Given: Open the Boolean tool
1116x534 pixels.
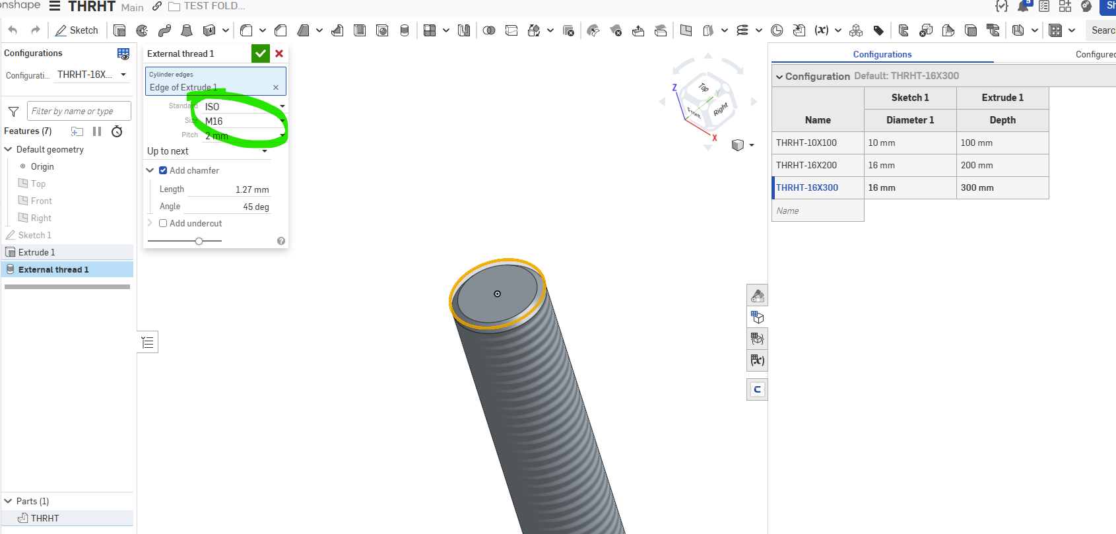Looking at the screenshot, I should 489,30.
